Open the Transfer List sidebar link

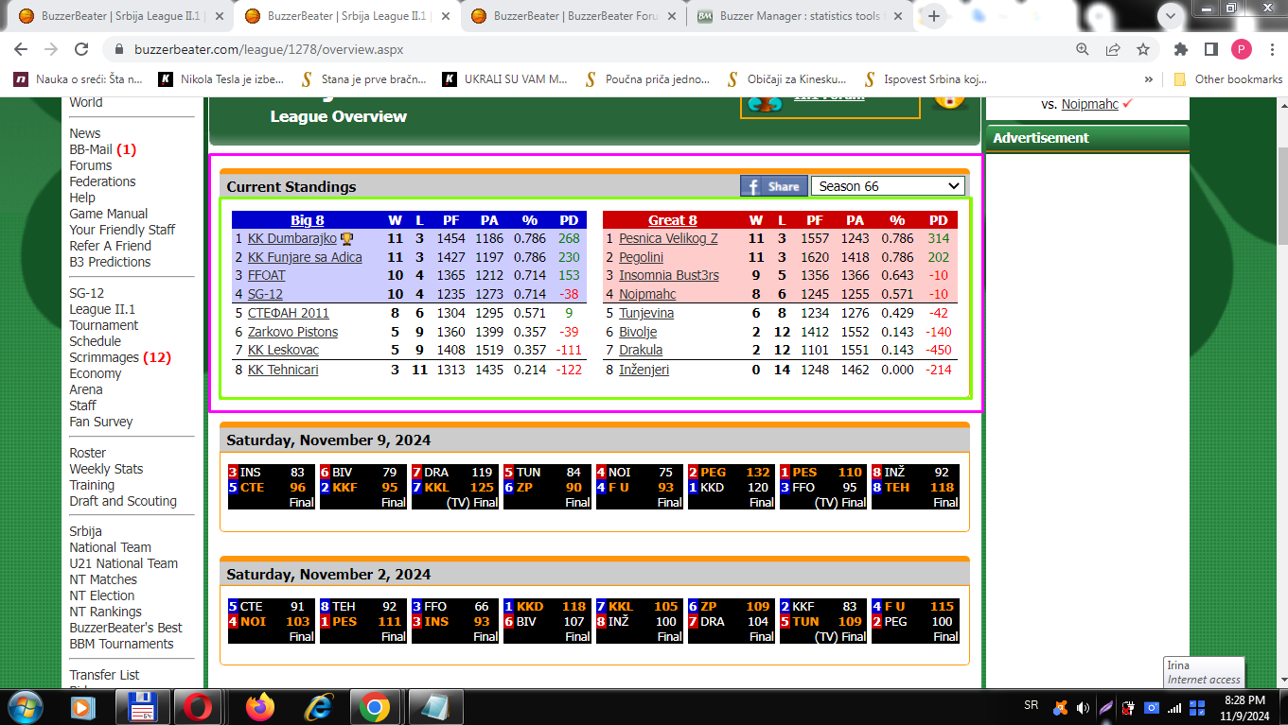tap(104, 675)
